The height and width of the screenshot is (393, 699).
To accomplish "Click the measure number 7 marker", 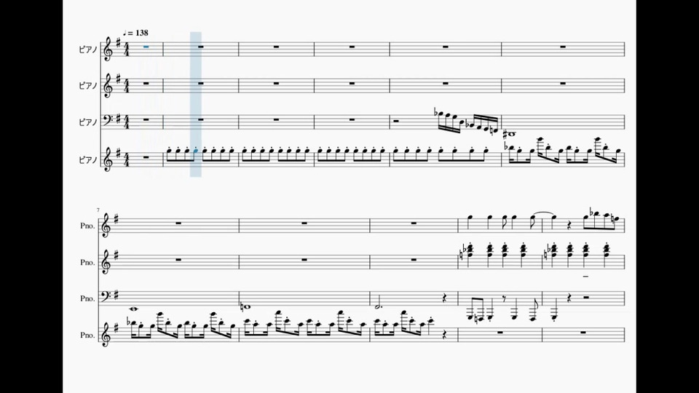I will point(98,210).
